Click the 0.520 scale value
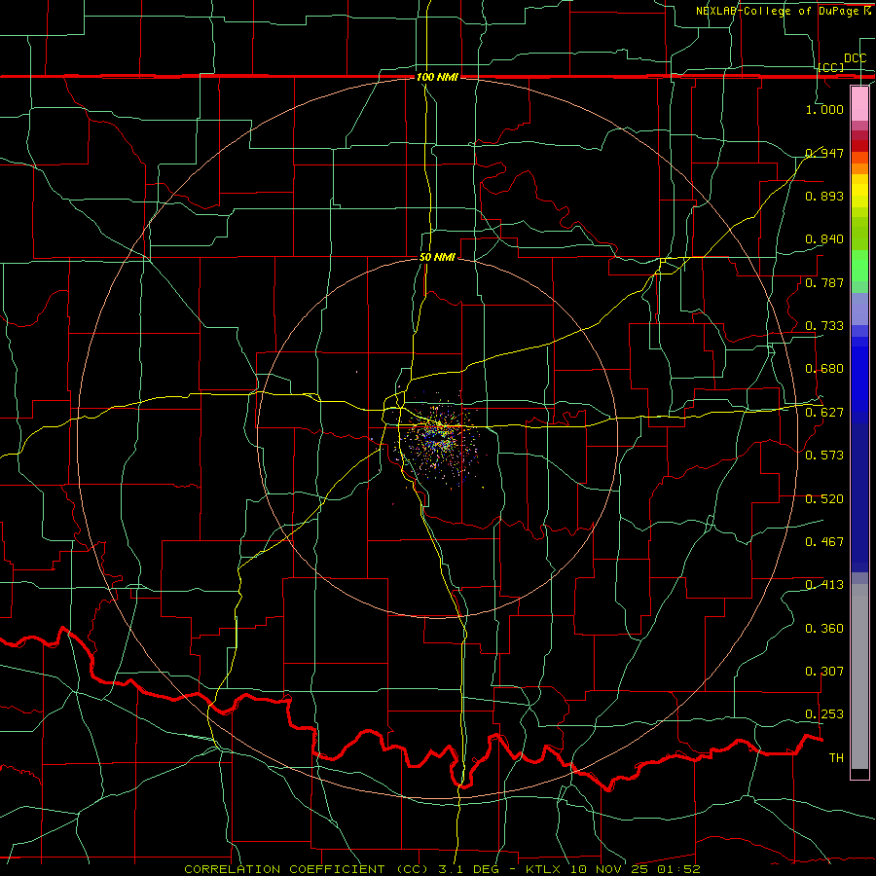The image size is (876, 876). tap(824, 499)
